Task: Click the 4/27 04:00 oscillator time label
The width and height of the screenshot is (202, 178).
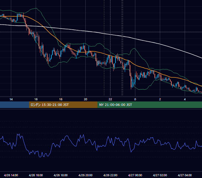Action: coord(185,175)
